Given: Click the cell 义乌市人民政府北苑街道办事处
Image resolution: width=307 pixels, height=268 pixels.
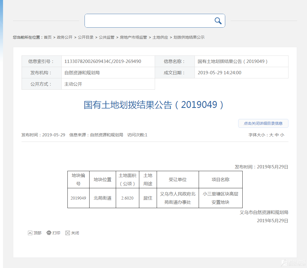Looking at the screenshot, I should [178, 198].
